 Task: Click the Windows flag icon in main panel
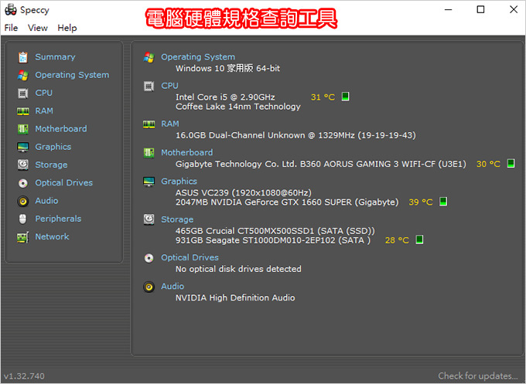149,57
